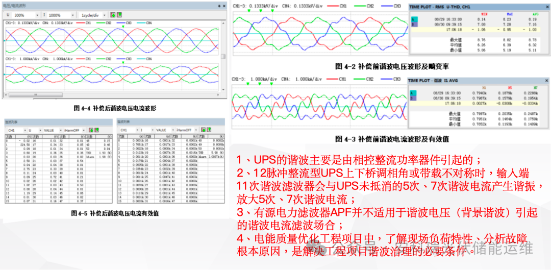Image resolution: width=551 pixels, height=270 pixels.
Task: Pin the 电压/电流波形 panel
Action: [x=219, y=6]
